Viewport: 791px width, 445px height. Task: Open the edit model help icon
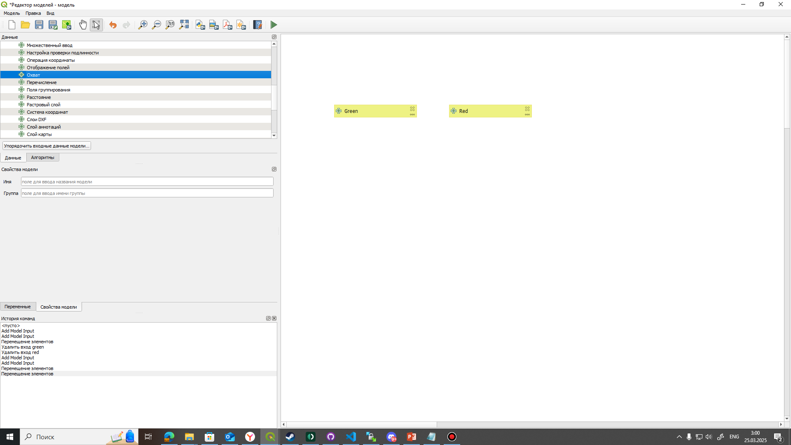tap(257, 25)
